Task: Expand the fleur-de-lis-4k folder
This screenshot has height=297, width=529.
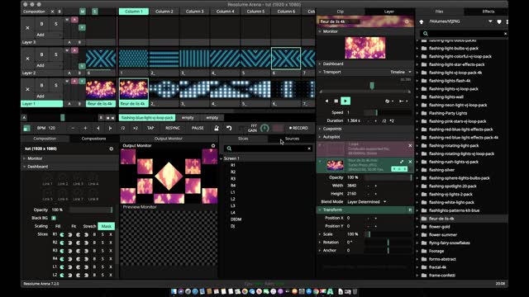Action: tap(417, 219)
